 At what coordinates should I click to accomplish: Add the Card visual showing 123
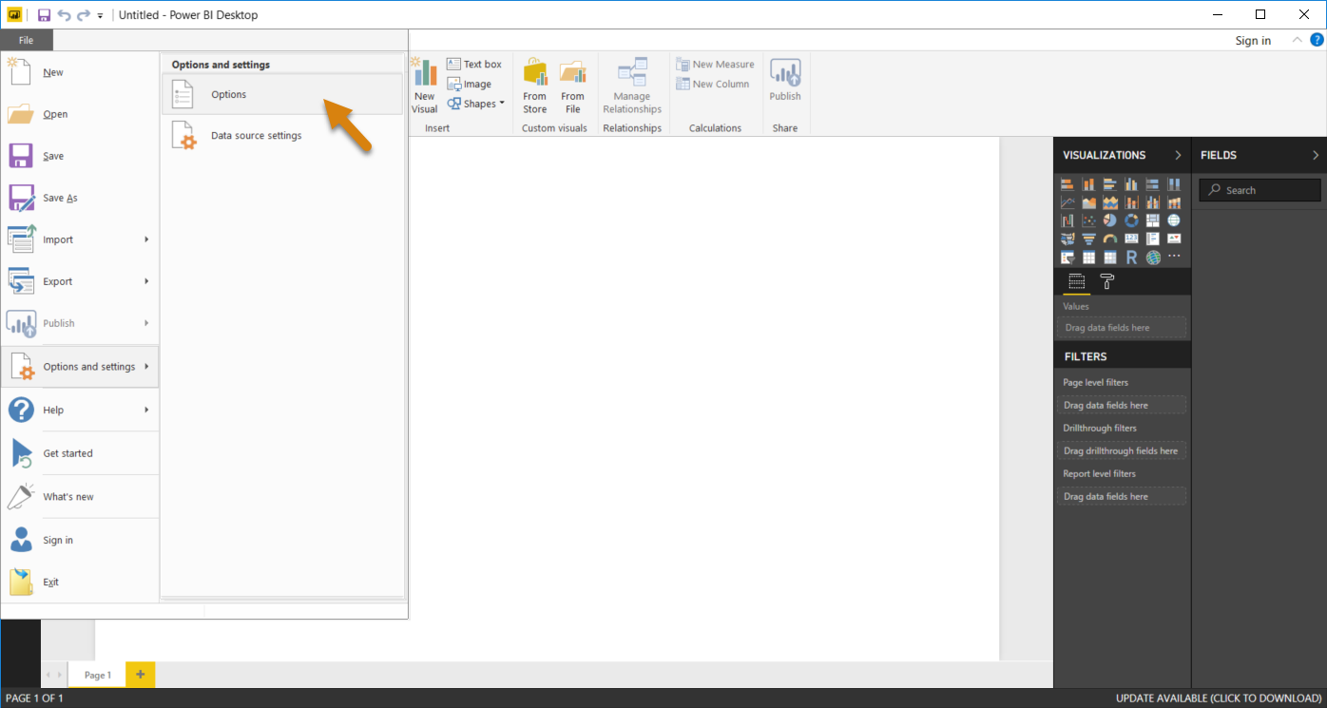[x=1131, y=239]
